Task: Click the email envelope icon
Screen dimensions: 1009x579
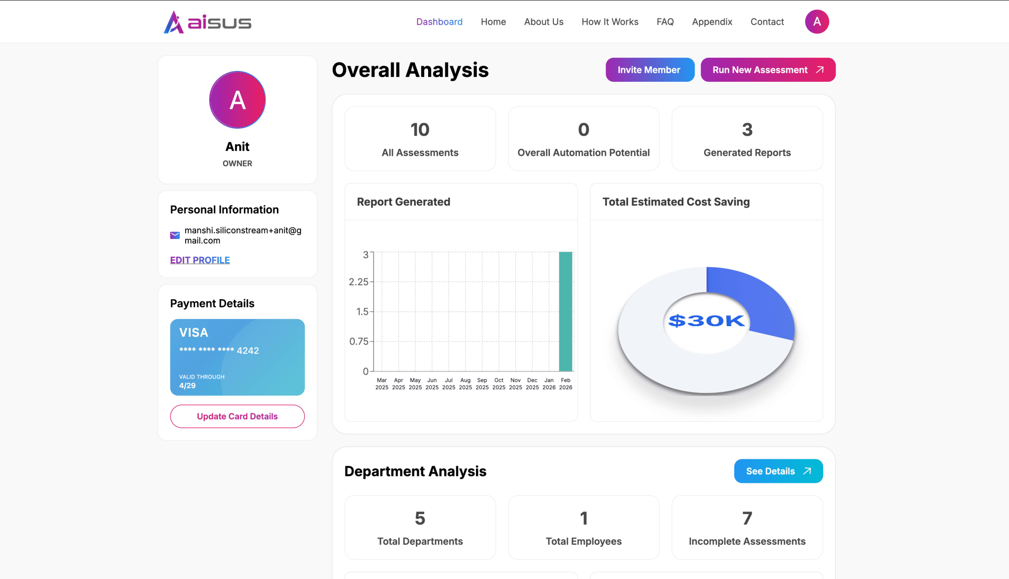Action: point(175,236)
